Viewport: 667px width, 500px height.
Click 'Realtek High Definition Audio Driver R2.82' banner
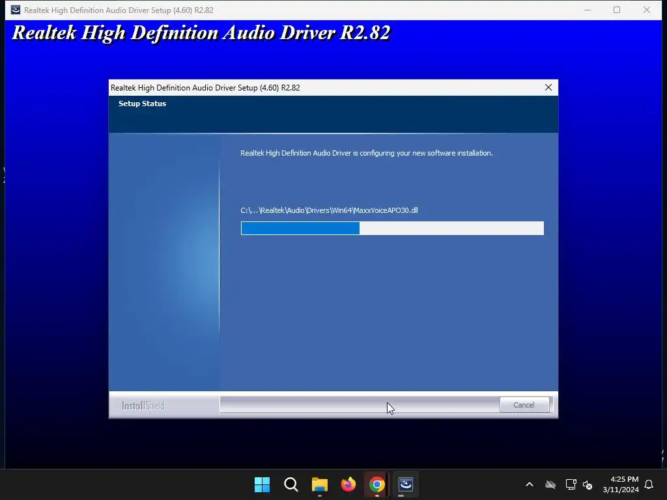click(x=201, y=33)
